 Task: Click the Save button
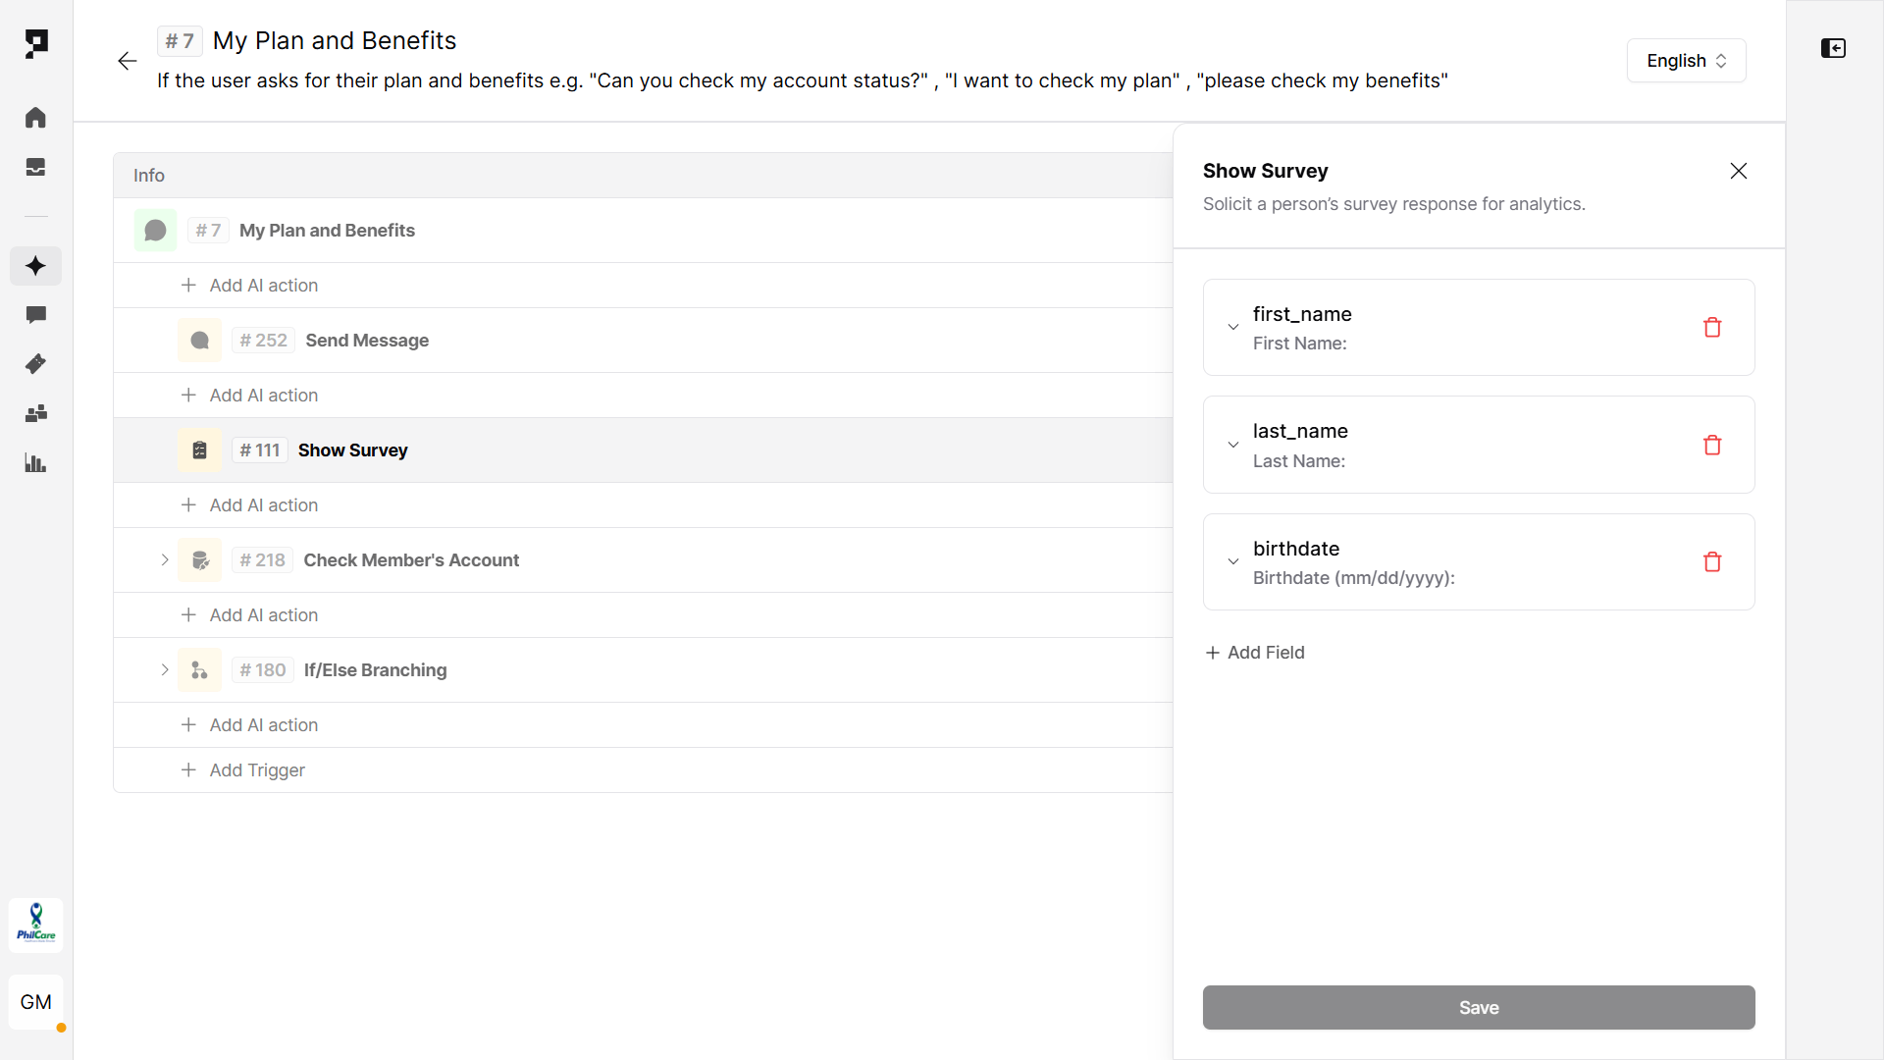(1478, 1008)
